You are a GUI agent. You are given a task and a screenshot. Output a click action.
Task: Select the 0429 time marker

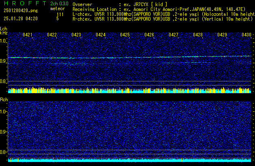[222, 35]
